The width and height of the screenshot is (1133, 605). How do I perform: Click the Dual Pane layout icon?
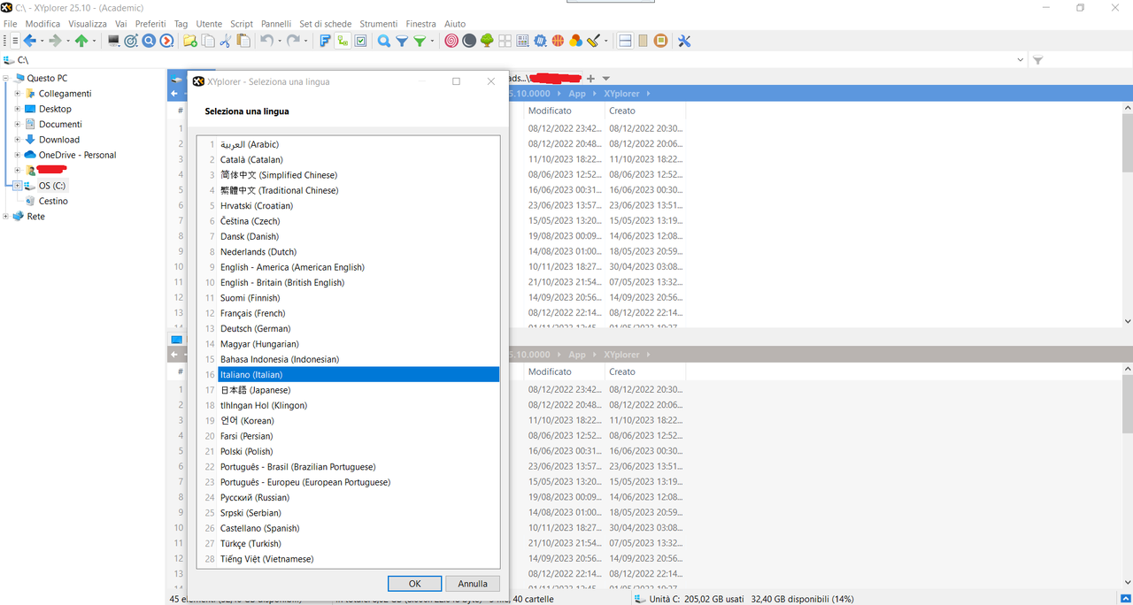[625, 41]
